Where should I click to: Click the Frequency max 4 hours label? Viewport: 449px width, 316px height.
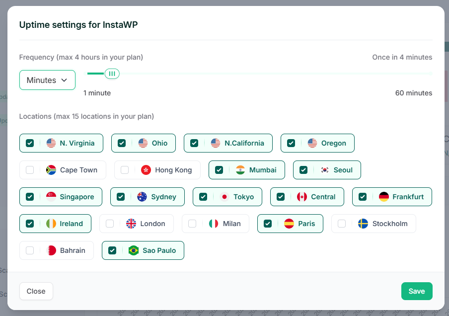(x=81, y=57)
